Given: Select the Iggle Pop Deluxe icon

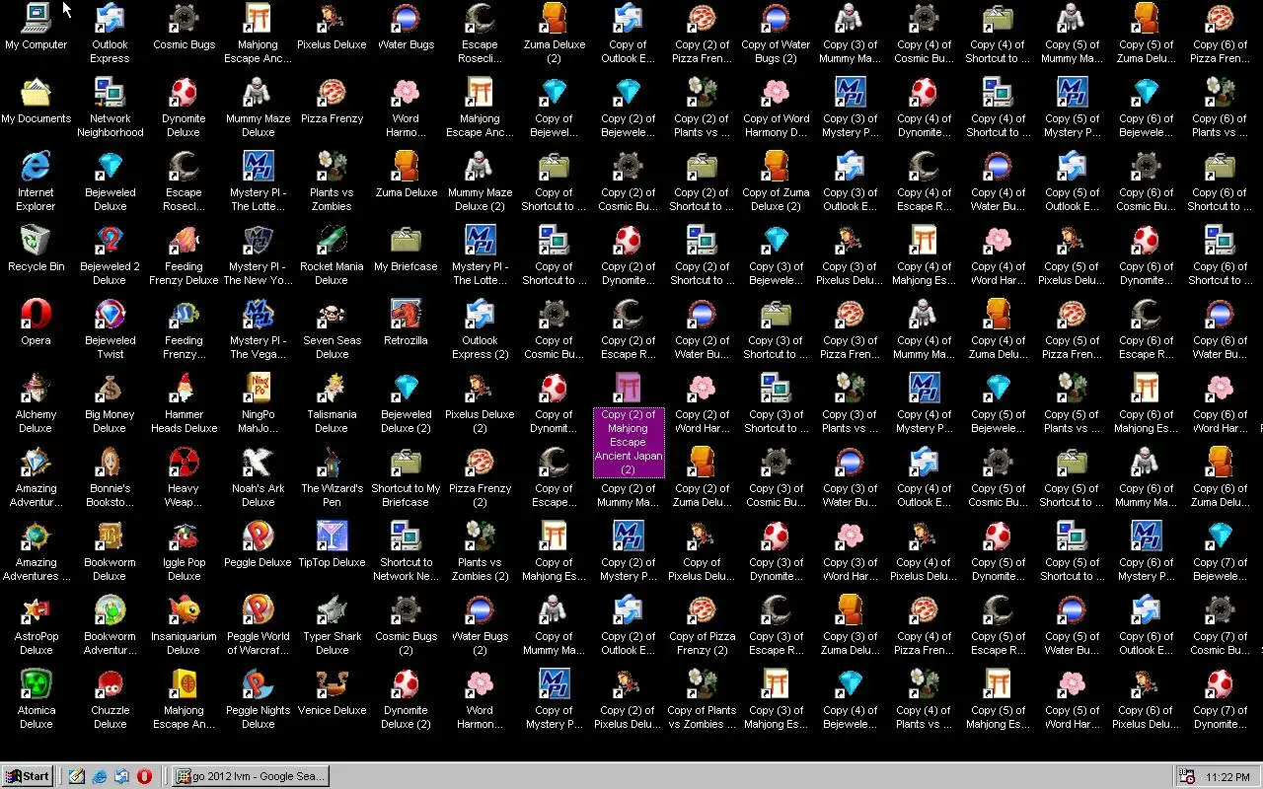Looking at the screenshot, I should (x=185, y=552).
